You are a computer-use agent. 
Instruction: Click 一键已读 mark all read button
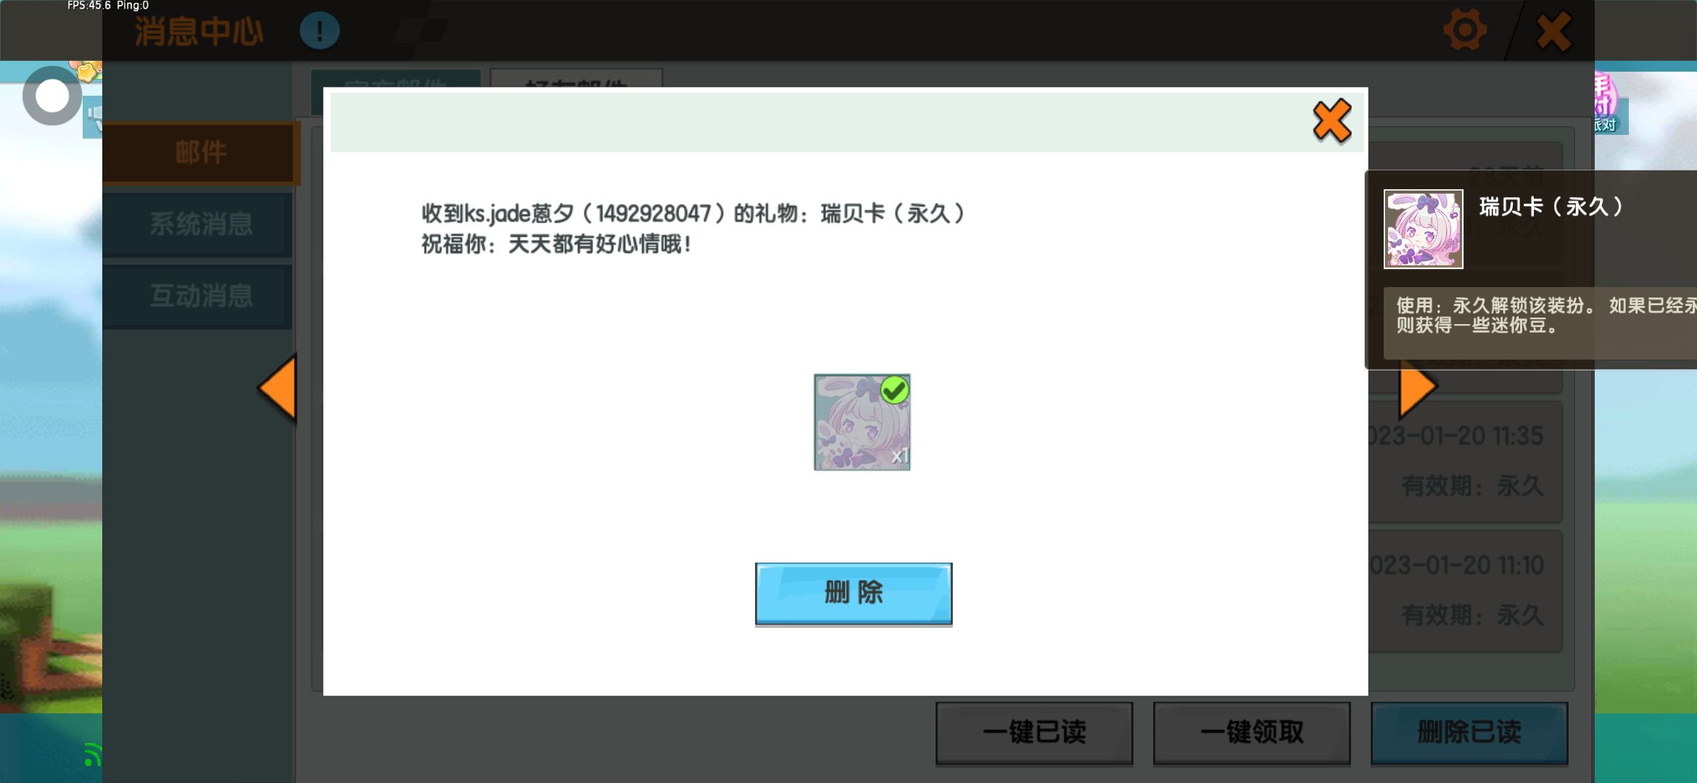[1034, 732]
